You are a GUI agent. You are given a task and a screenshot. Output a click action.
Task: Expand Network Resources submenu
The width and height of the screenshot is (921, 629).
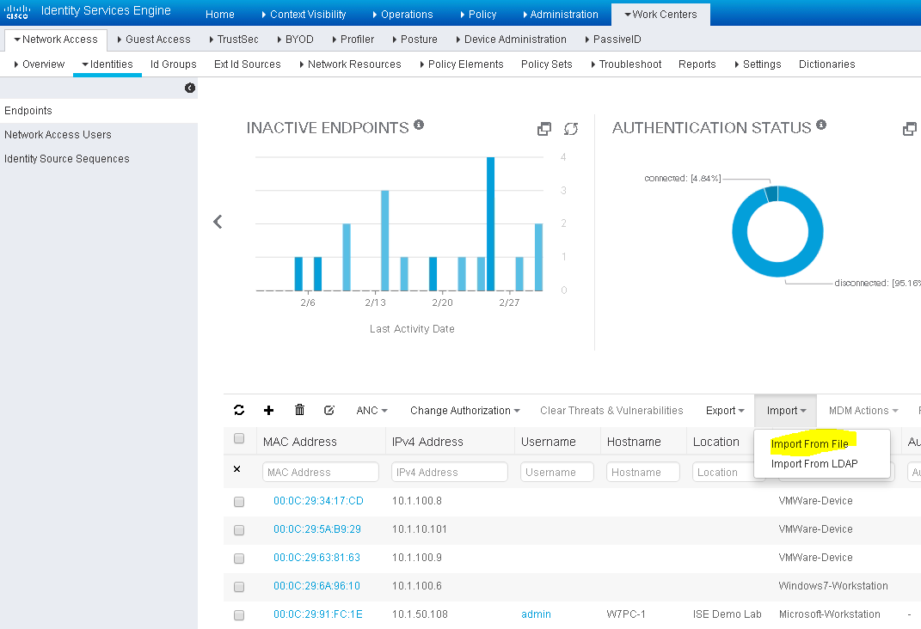click(350, 64)
